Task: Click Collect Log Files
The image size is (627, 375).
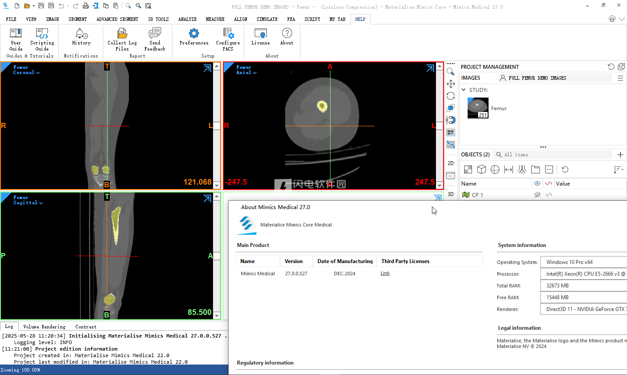Action: pos(122,40)
